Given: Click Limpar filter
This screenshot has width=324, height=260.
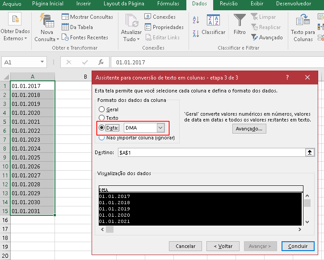Looking at the screenshot, I should click(x=263, y=17).
